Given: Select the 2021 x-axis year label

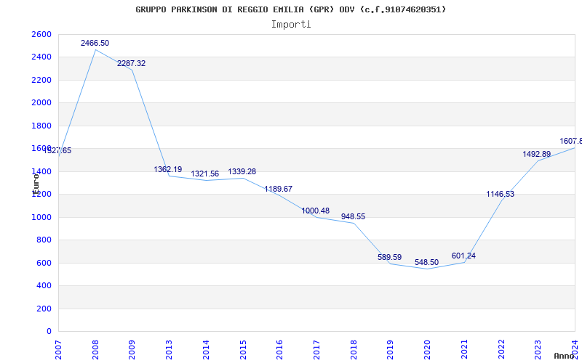Looking at the screenshot, I should pyautogui.click(x=464, y=349).
